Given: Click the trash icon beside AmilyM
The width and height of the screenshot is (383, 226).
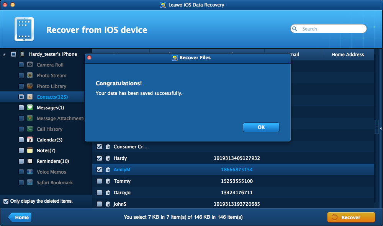Looking at the screenshot, I should point(108,170).
